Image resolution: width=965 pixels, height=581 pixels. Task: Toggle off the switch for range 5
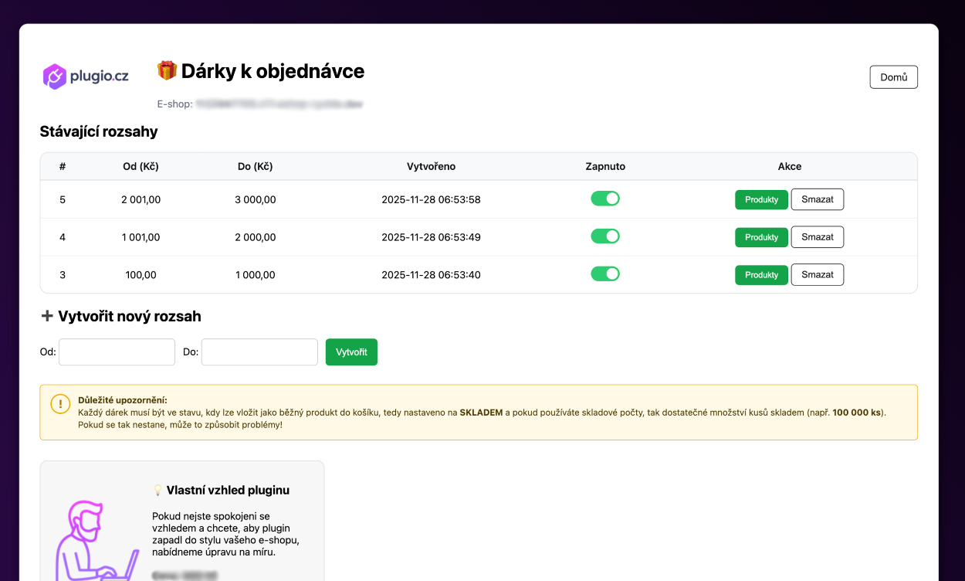(x=605, y=199)
